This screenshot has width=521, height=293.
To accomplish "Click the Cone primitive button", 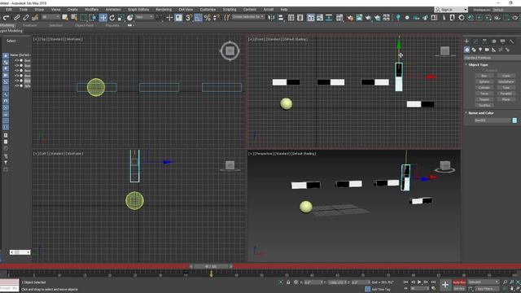I will pos(506,76).
